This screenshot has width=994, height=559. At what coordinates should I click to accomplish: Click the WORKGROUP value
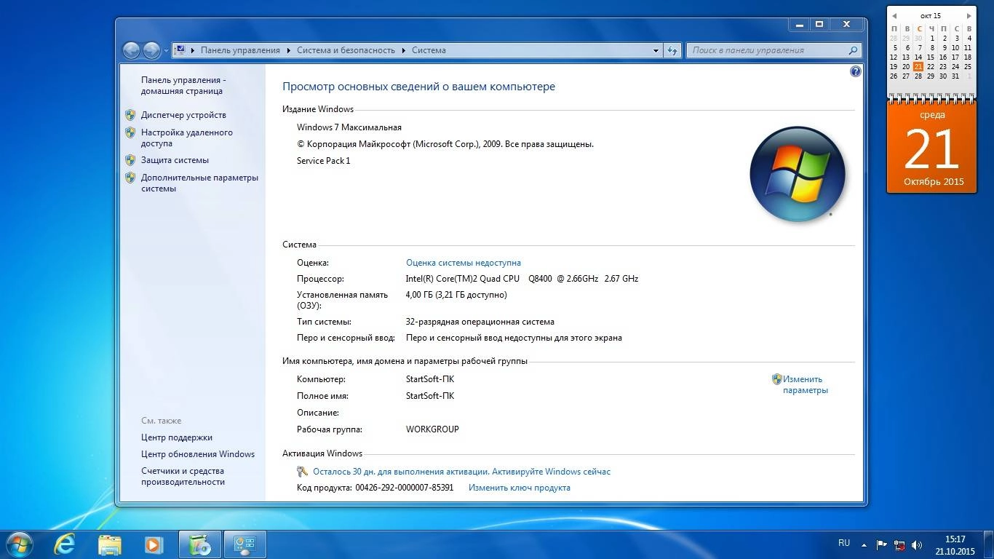pyautogui.click(x=432, y=429)
